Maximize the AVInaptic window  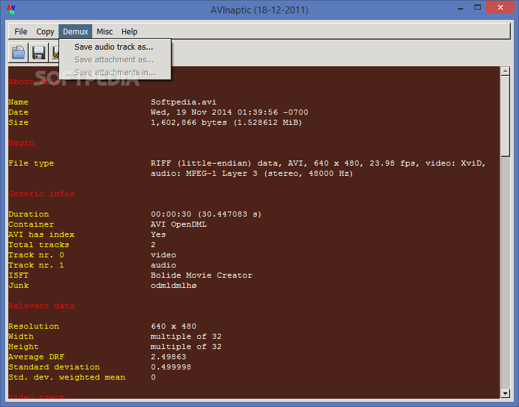477,7
